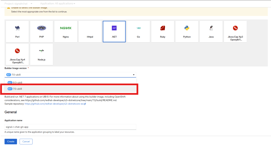This screenshot has width=271, height=146.
Task: Pick the Ruby builder image
Action: click(x=163, y=31)
